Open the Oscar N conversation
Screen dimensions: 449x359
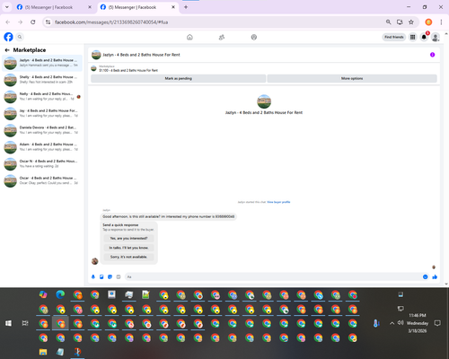[42, 163]
